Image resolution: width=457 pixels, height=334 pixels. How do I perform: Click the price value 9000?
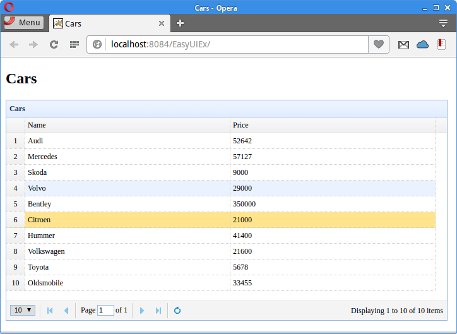(x=240, y=172)
